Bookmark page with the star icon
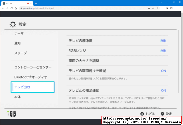Viewport: 183px width, 125px height. point(158,8)
